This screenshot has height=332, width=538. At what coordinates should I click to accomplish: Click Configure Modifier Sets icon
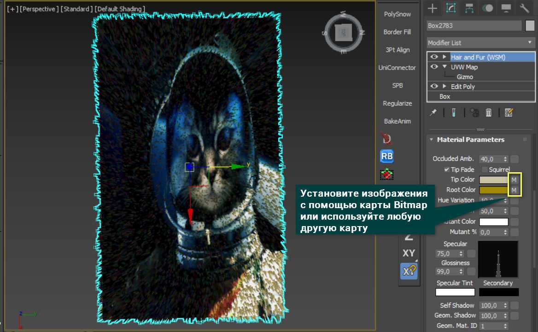pyautogui.click(x=509, y=112)
